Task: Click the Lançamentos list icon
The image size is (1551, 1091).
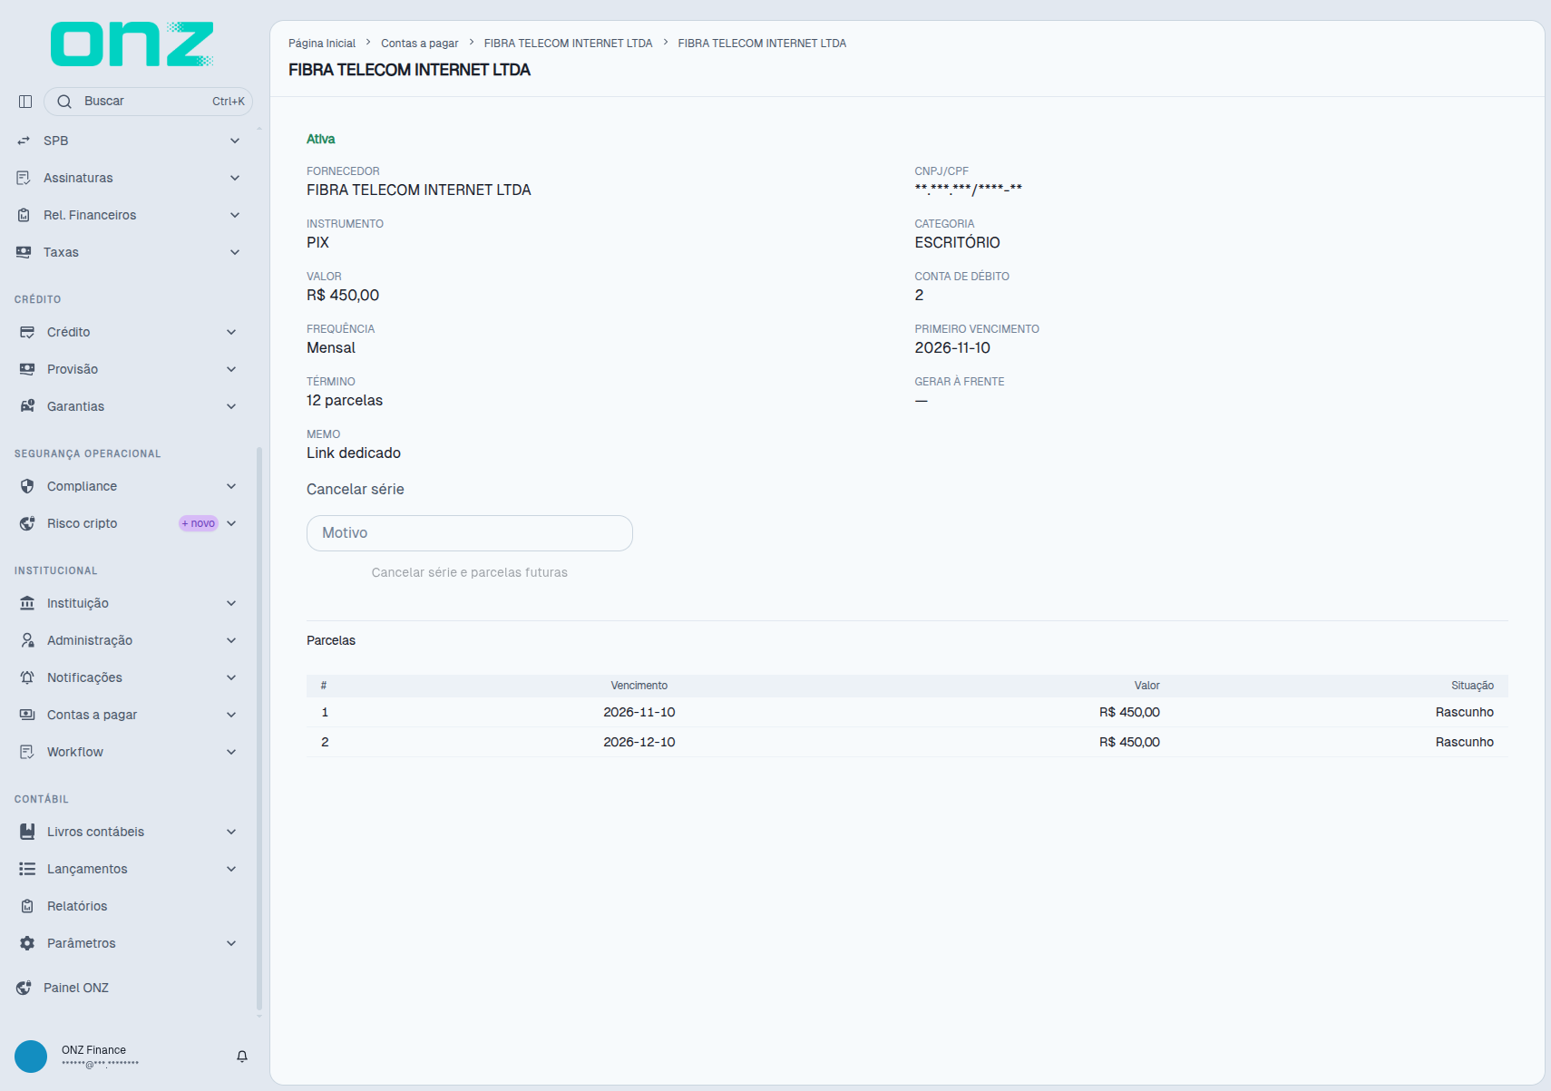Action: [x=27, y=869]
